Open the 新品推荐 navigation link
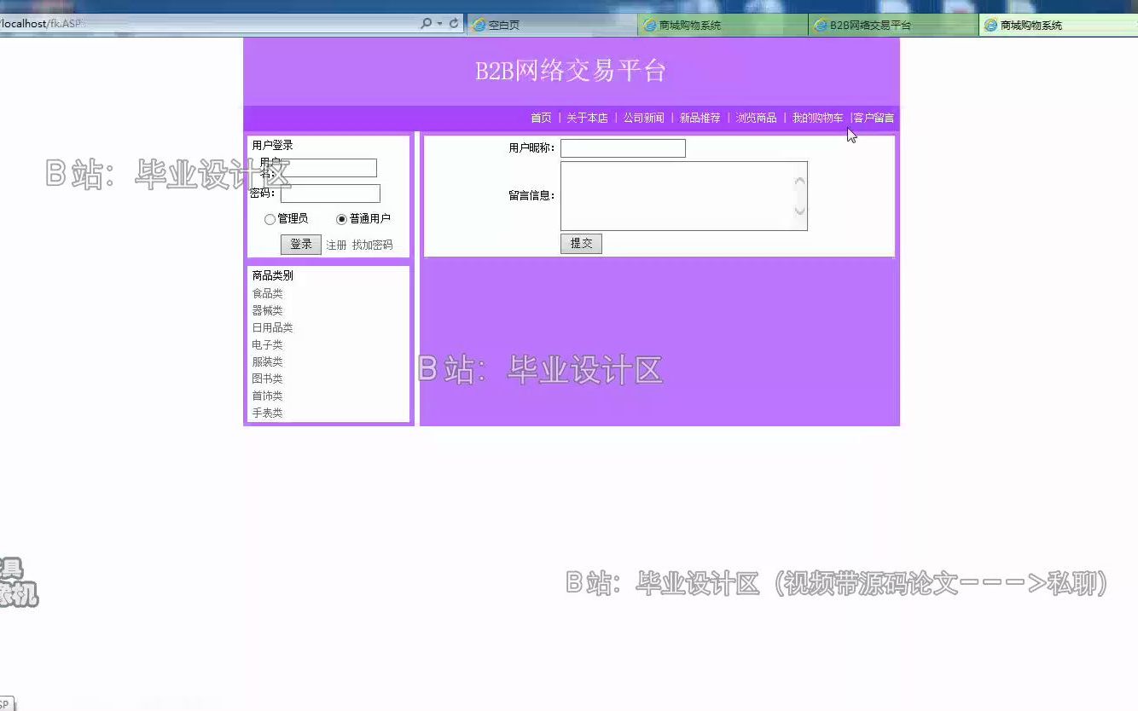This screenshot has height=711, width=1138. (700, 118)
